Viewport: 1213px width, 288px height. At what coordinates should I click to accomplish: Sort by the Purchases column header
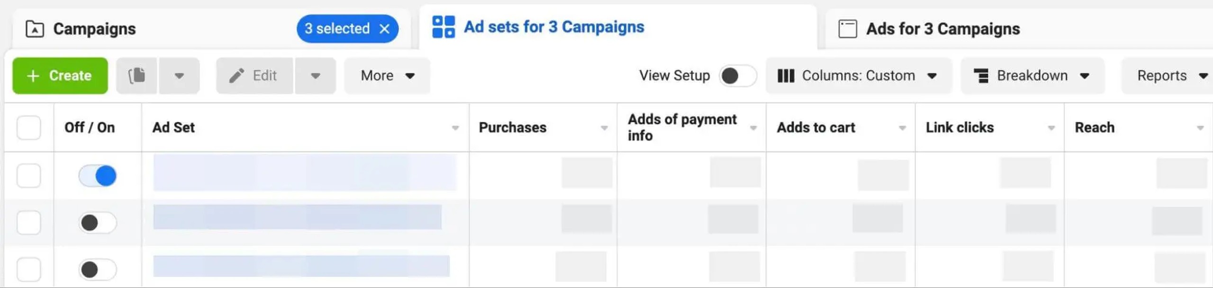(513, 127)
